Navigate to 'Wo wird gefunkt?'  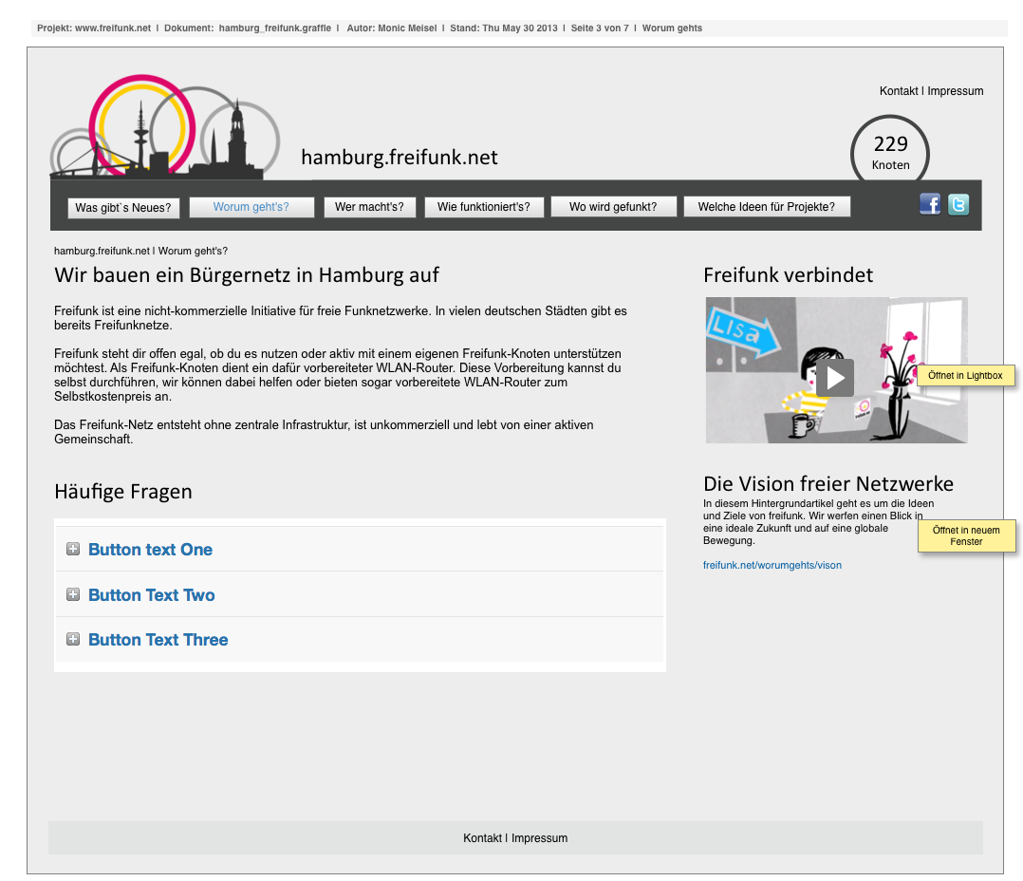pos(613,207)
